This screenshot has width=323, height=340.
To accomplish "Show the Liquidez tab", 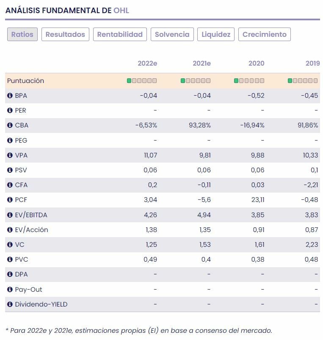I will pyautogui.click(x=216, y=34).
